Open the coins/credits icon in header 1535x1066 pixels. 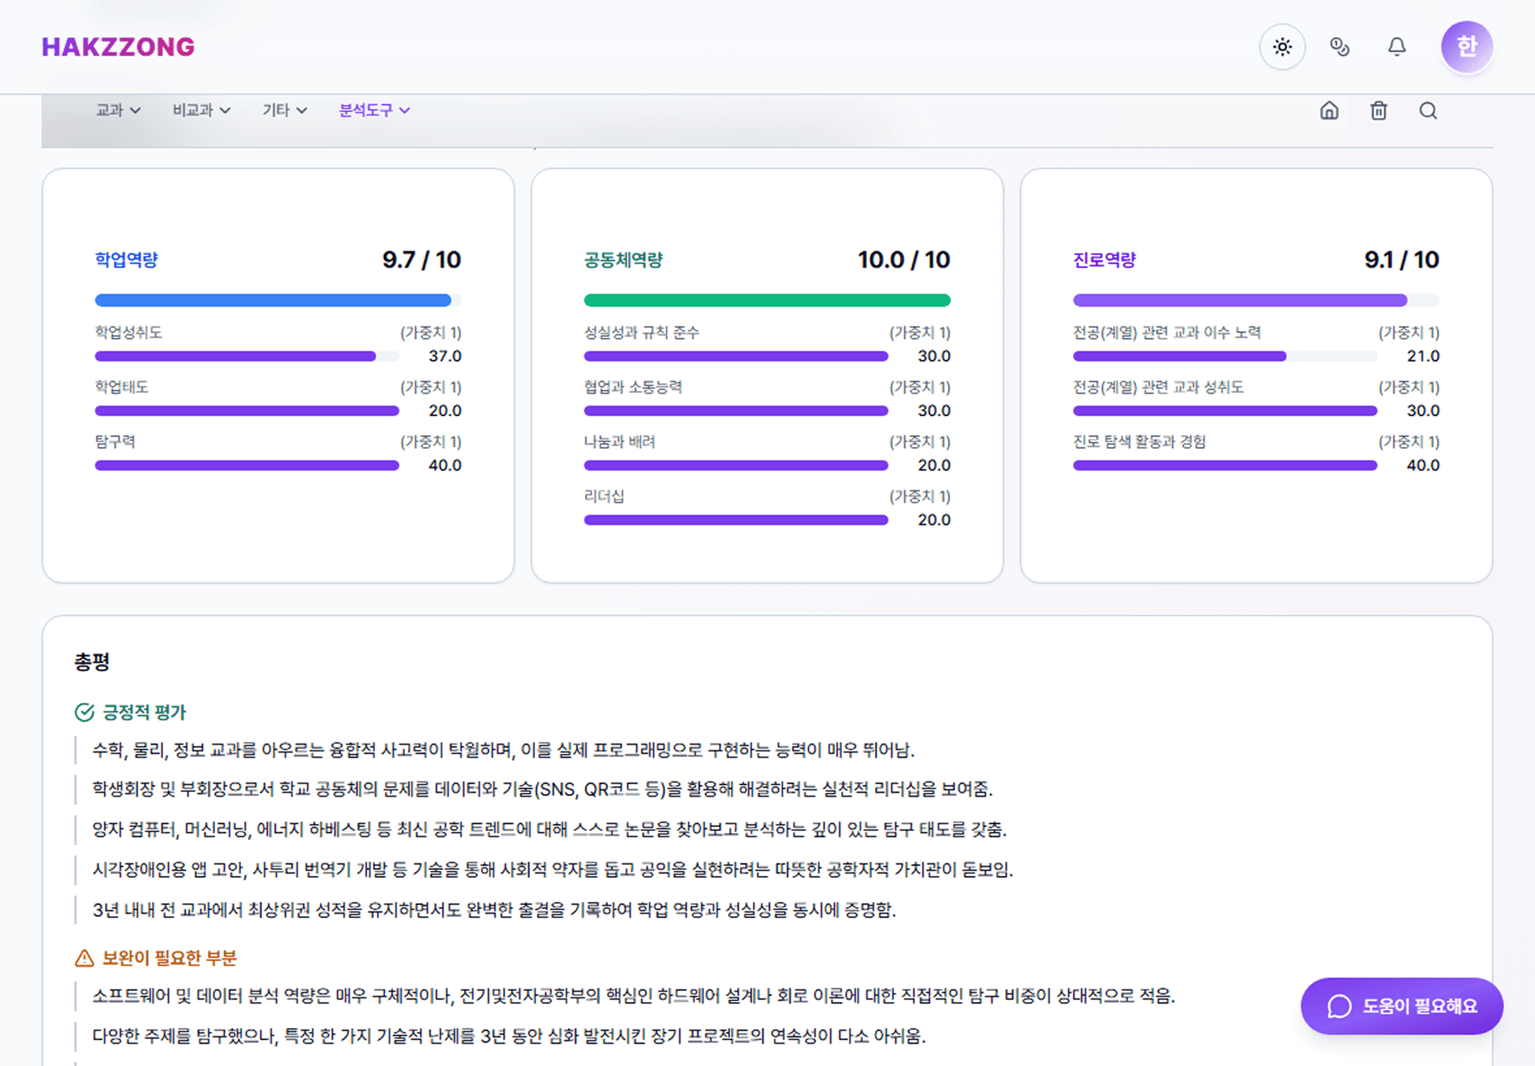1339,47
